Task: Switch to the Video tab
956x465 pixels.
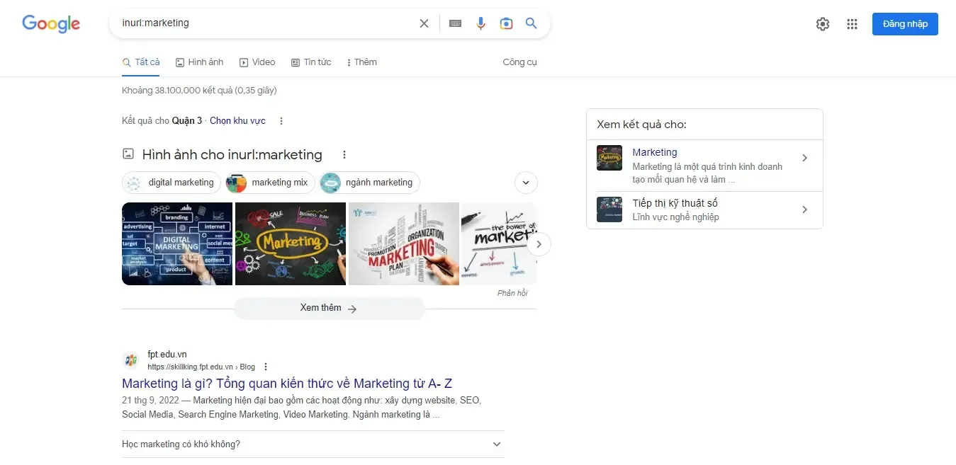Action: (x=257, y=62)
